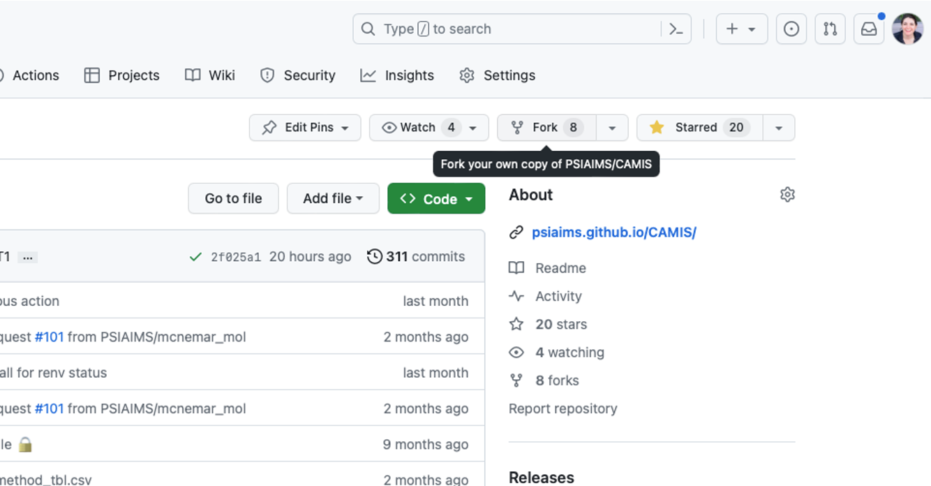Toggle the Starred button to unstar

[699, 128]
